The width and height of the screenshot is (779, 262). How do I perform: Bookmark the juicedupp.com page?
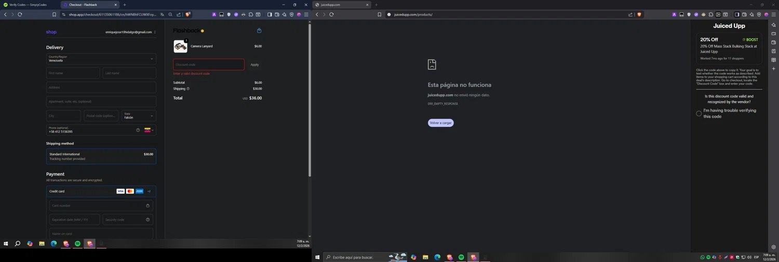(x=379, y=14)
